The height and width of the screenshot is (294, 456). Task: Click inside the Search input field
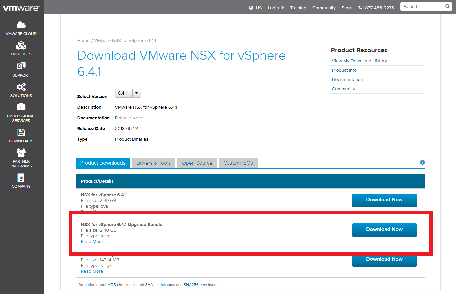420,6
